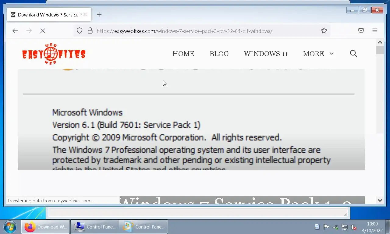Click the muted volume tray icon
Viewport: 390px width, 234px height.
coord(354,227)
